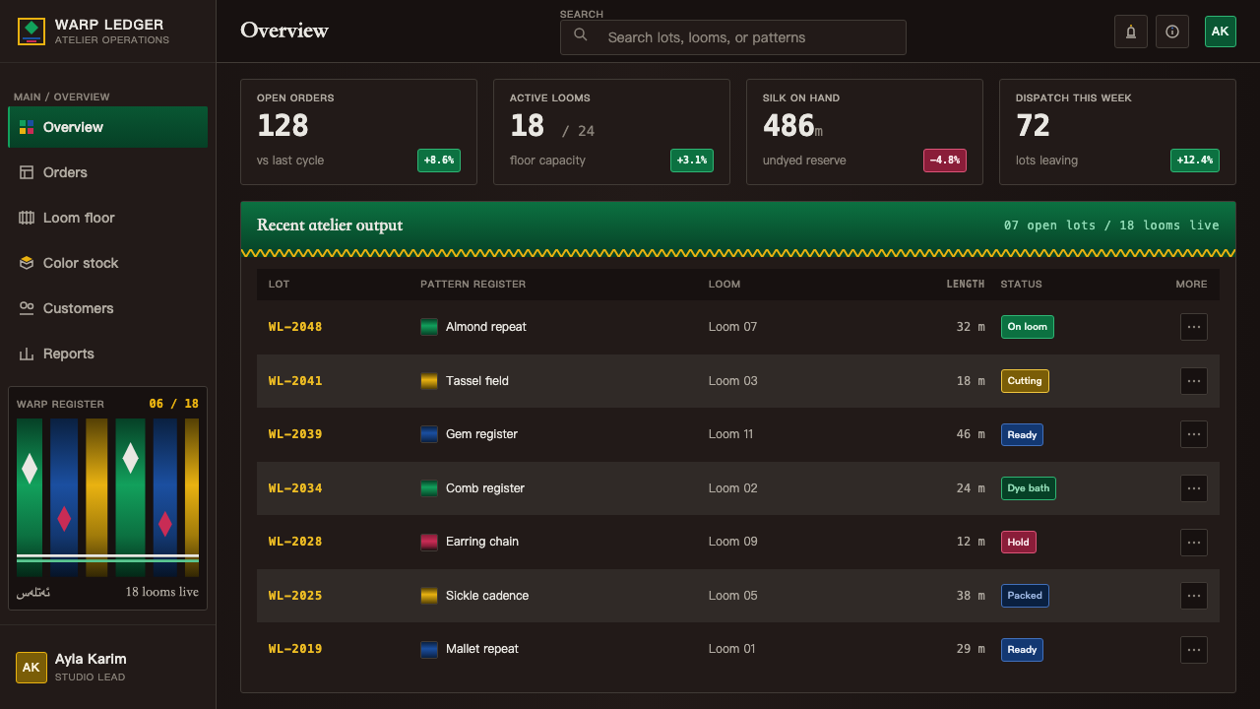
Task: Open notifications bell icon
Action: click(x=1131, y=32)
